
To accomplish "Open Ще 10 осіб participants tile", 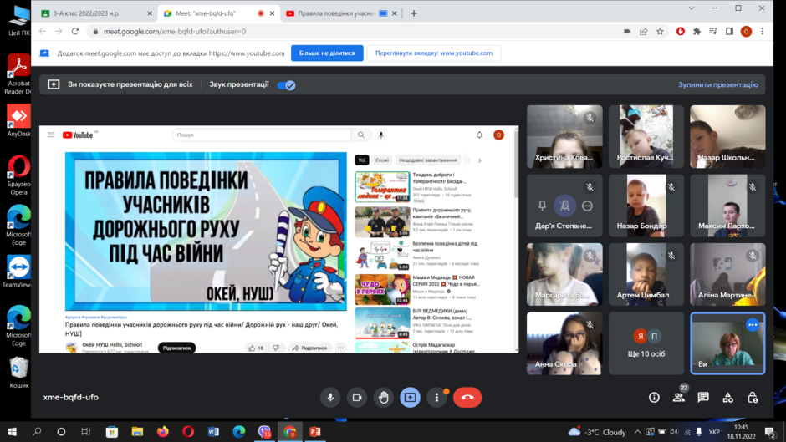I will click(x=646, y=343).
